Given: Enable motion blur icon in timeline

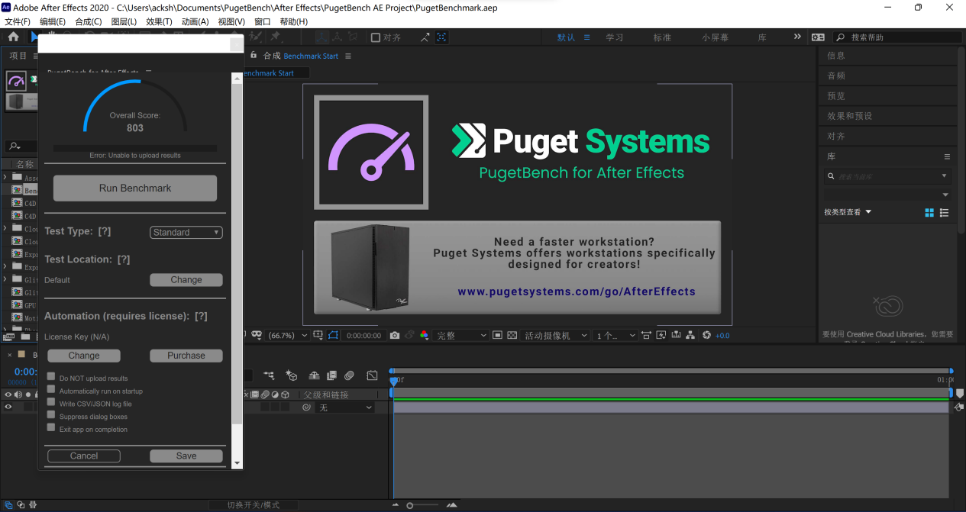Looking at the screenshot, I should tap(349, 375).
